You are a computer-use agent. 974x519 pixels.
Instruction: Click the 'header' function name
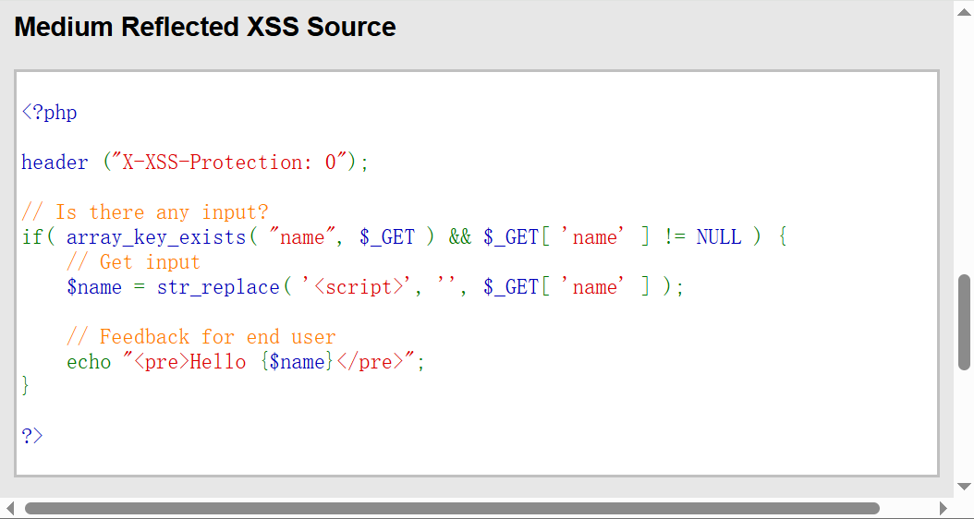(x=55, y=163)
